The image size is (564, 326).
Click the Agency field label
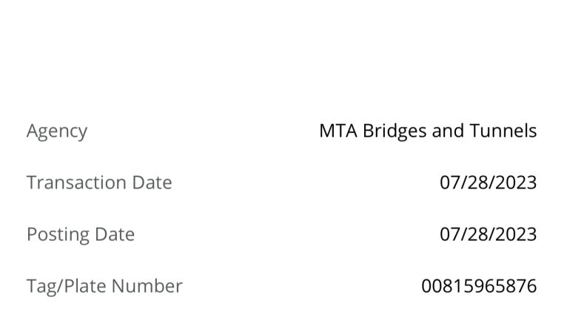57,132
